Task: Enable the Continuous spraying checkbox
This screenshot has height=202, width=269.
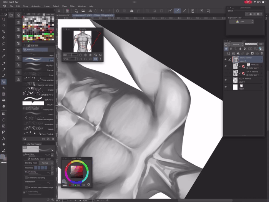Action: point(26,177)
